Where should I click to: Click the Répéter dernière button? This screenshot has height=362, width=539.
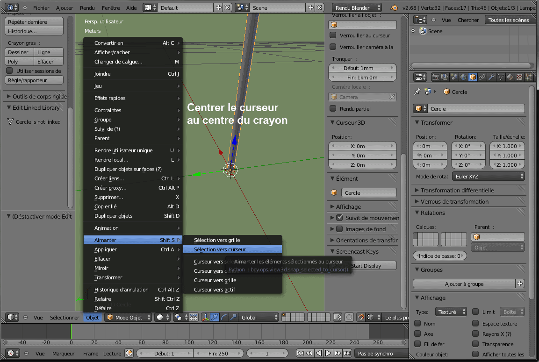point(34,21)
